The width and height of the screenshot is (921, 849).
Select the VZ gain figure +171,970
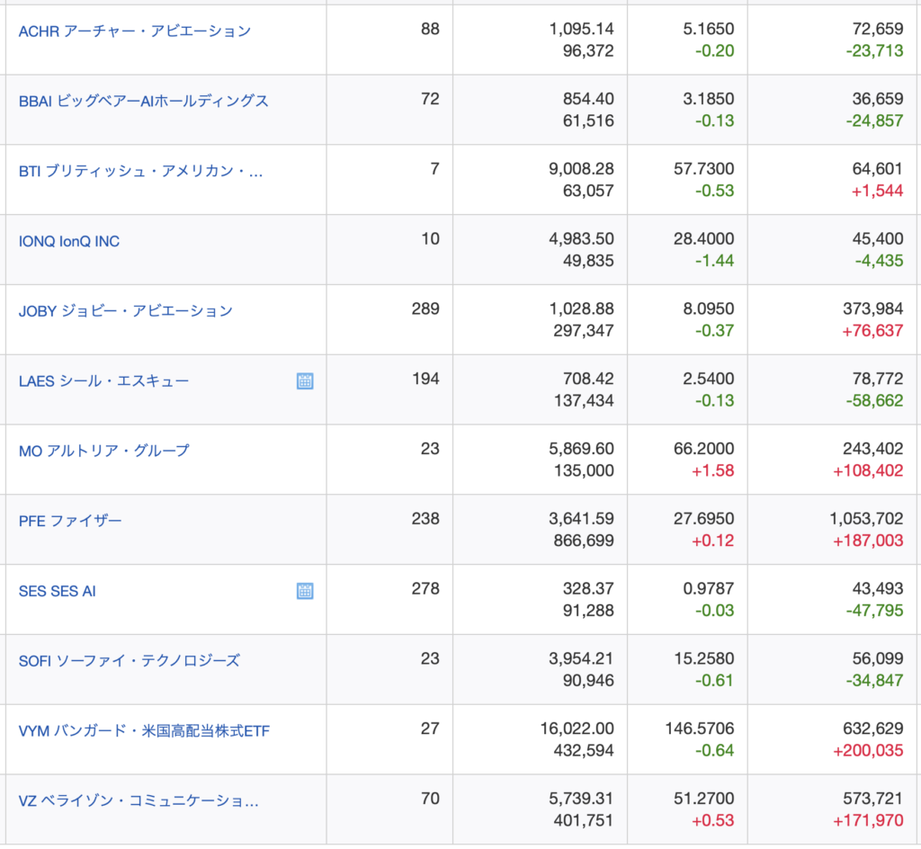[868, 820]
